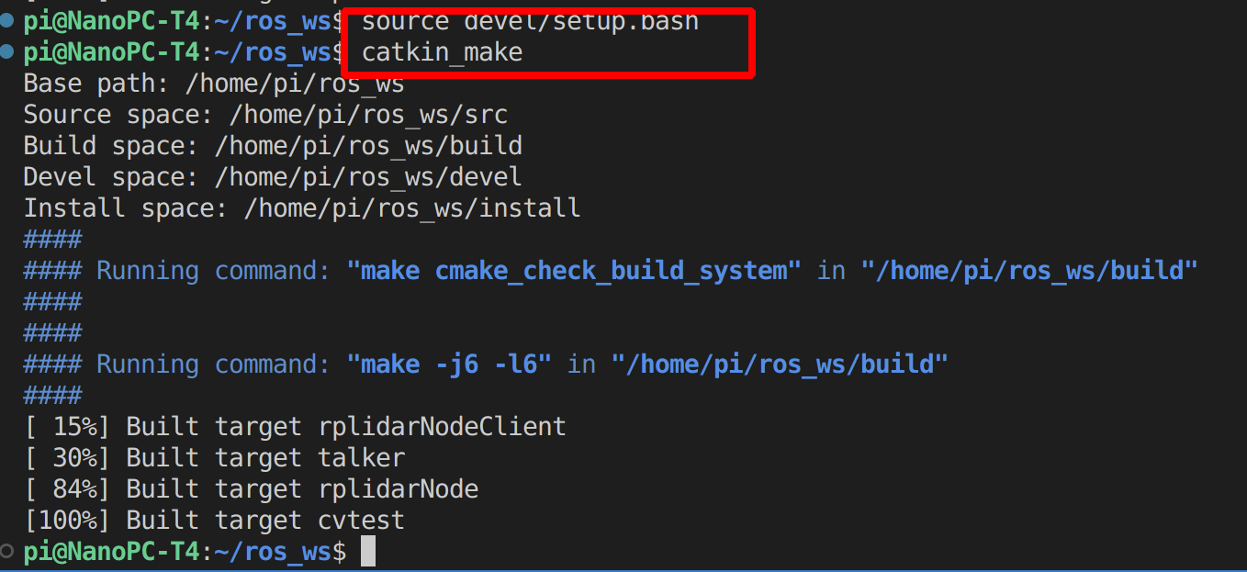Click the [100%] build progress indicator
The image size is (1247, 572).
[x=67, y=521]
